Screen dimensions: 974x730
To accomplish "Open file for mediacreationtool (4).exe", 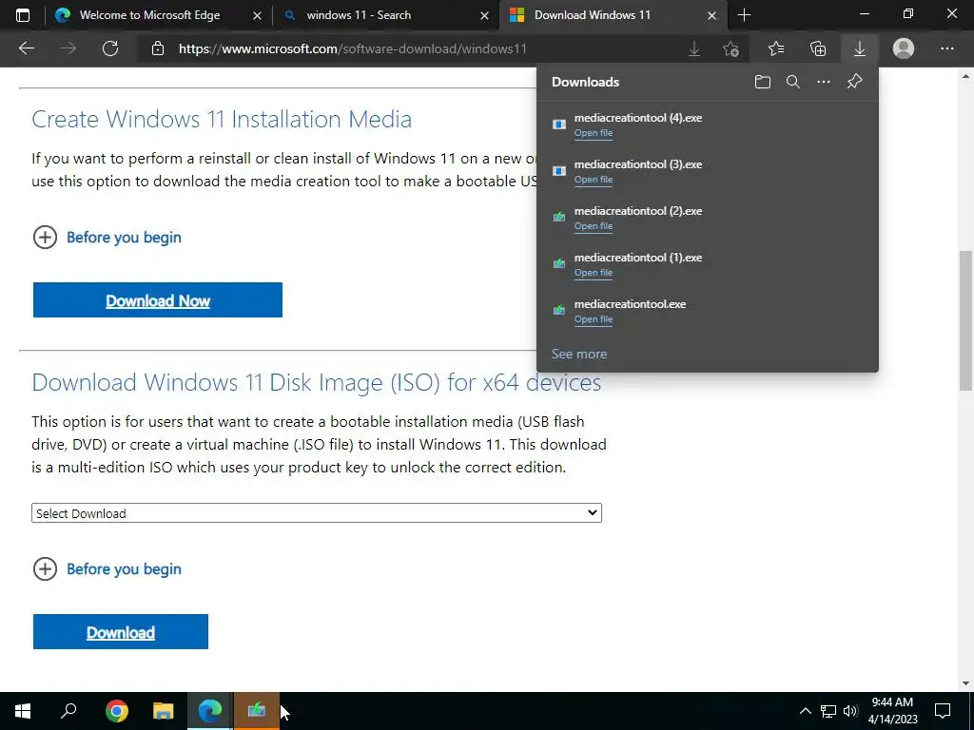I will click(x=594, y=133).
